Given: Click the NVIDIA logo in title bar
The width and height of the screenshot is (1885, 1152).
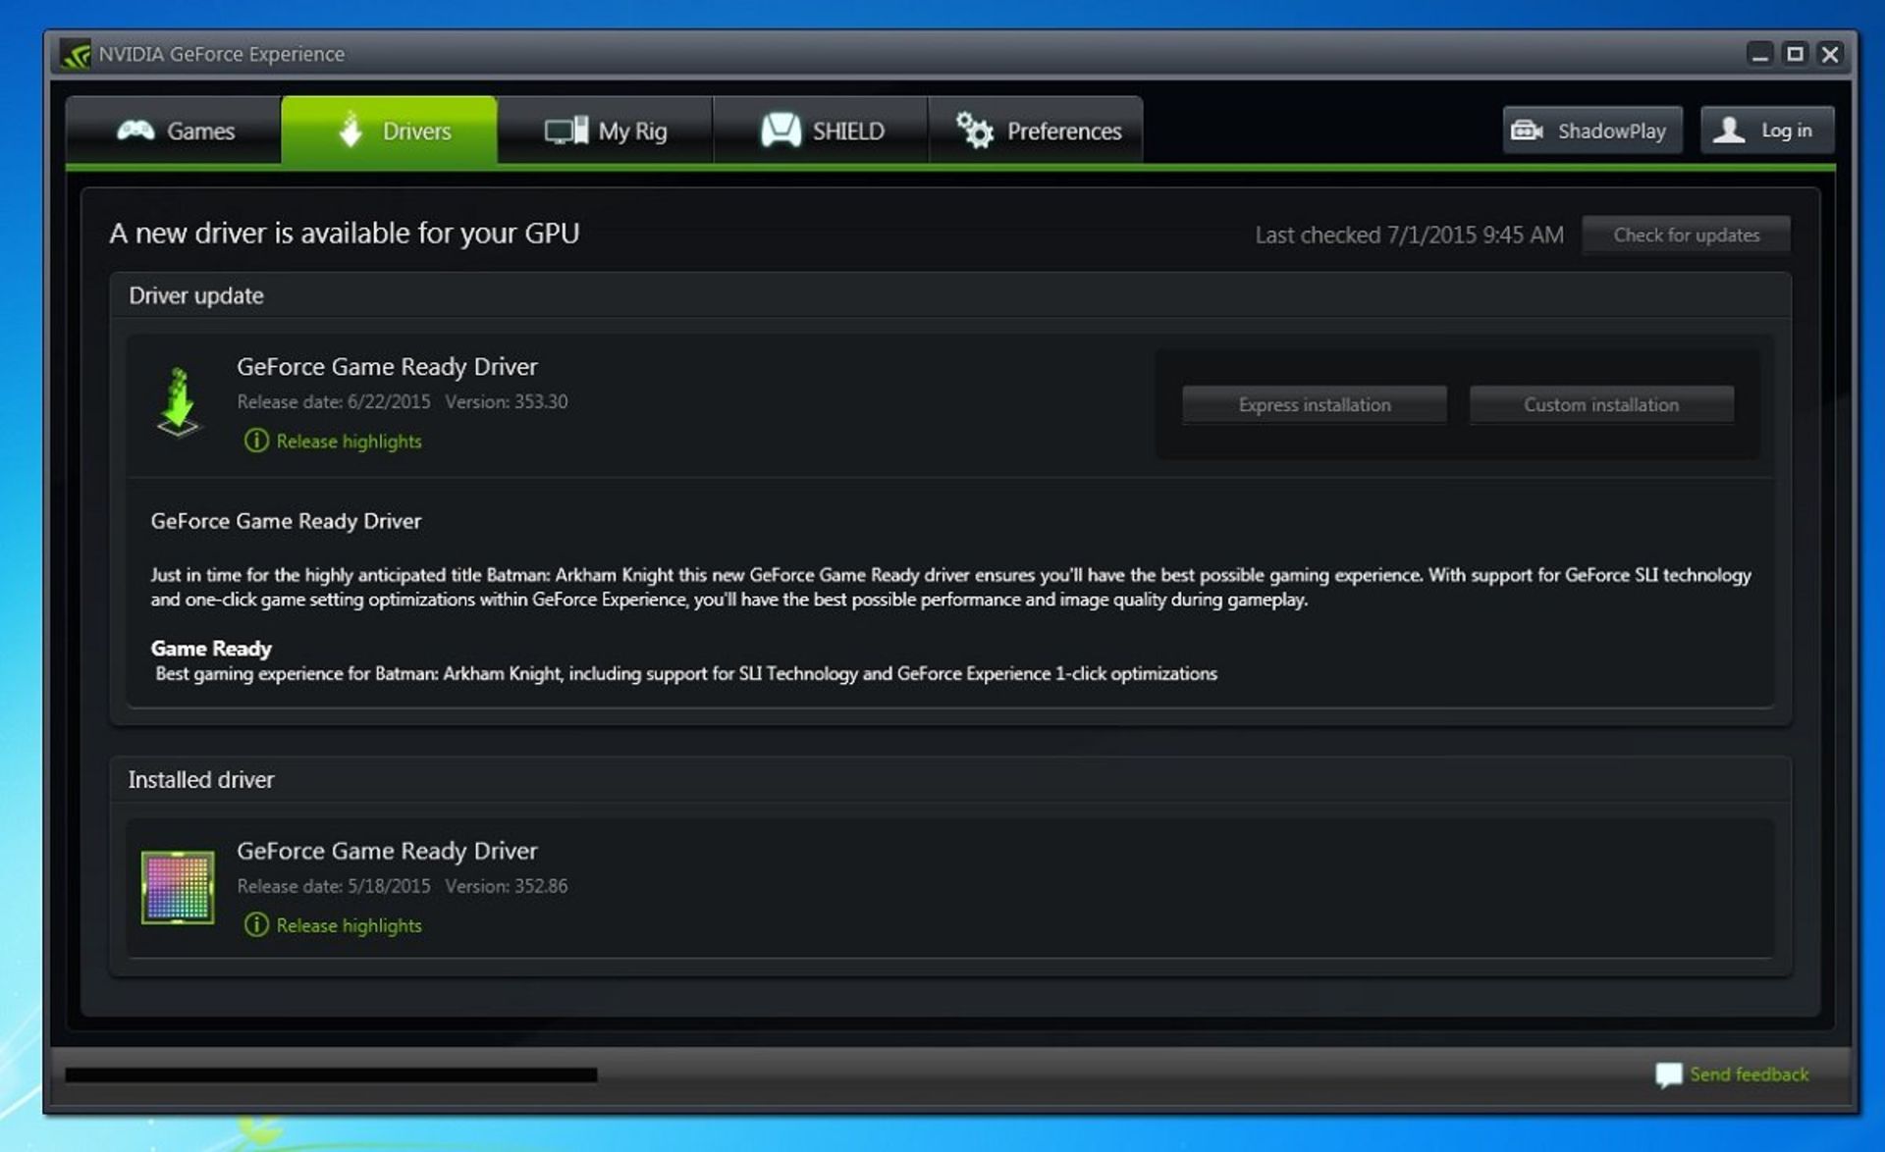Looking at the screenshot, I should [x=76, y=54].
